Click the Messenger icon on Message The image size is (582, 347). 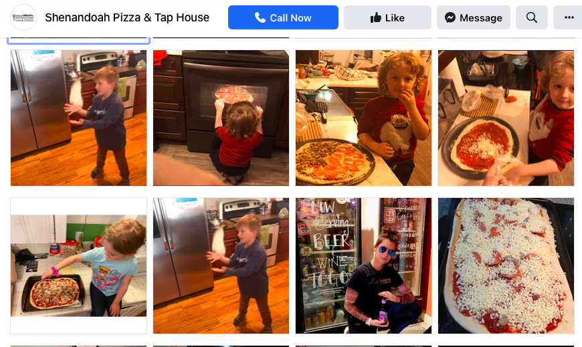coord(450,17)
